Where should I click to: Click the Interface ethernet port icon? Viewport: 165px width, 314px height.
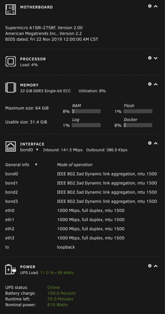[10, 147]
